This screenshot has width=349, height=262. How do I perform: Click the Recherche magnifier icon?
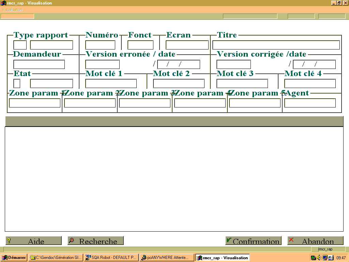click(72, 240)
